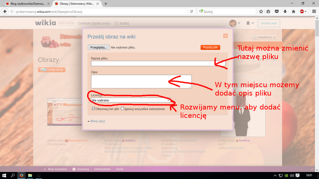This screenshot has height=179, width=319.
Task: Open the Współtwórz dropdown
Action: pyautogui.click(x=264, y=37)
